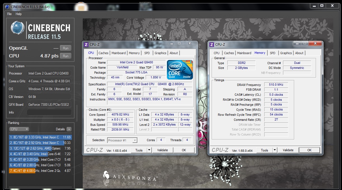Click the Cinebench CPU score 4.87 pts
This screenshot has height=190, width=342.
point(49,56)
